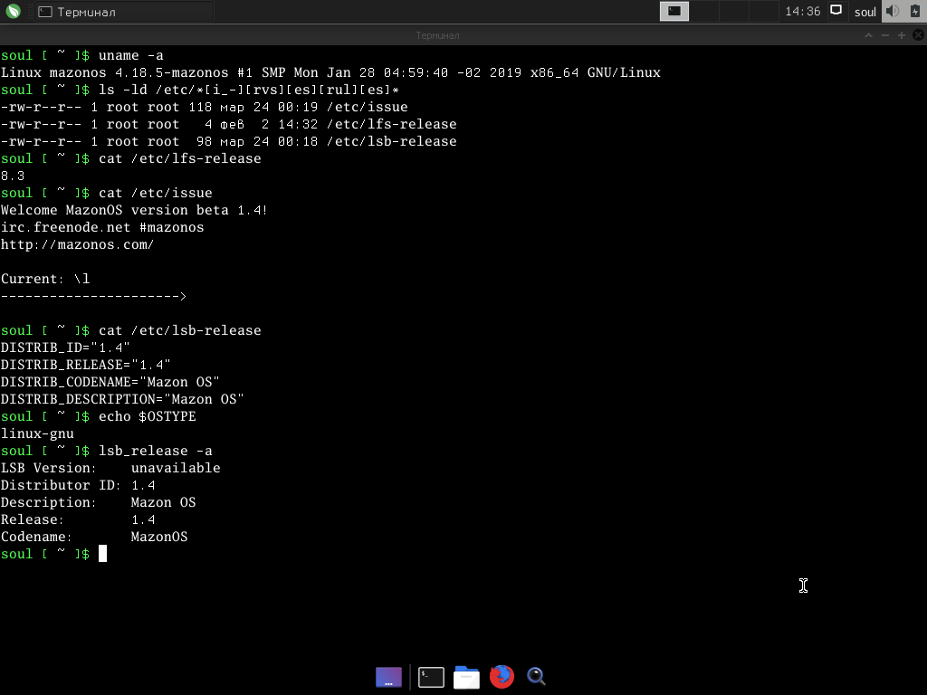The image size is (927, 695).
Task: Select the active workspace with terminal thumbnail
Action: [674, 11]
